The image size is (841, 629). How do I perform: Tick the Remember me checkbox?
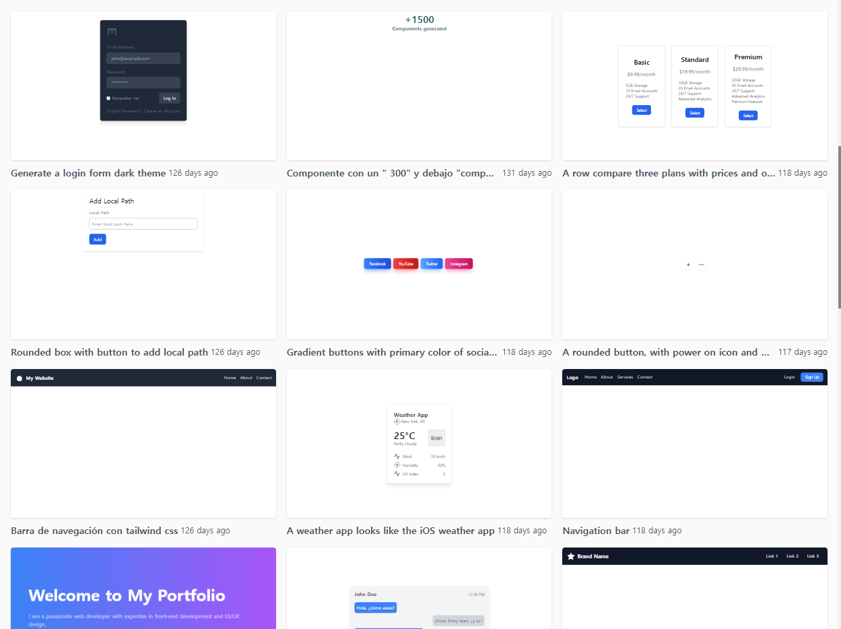108,98
